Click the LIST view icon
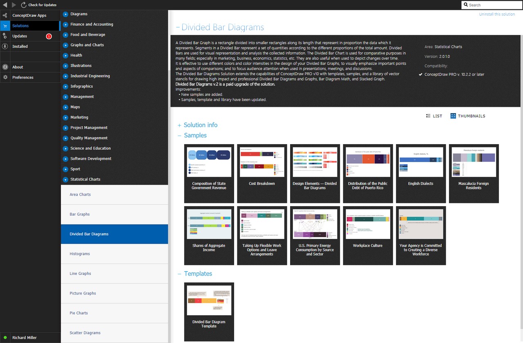Screen dimensions: 523x343 click(x=428, y=116)
